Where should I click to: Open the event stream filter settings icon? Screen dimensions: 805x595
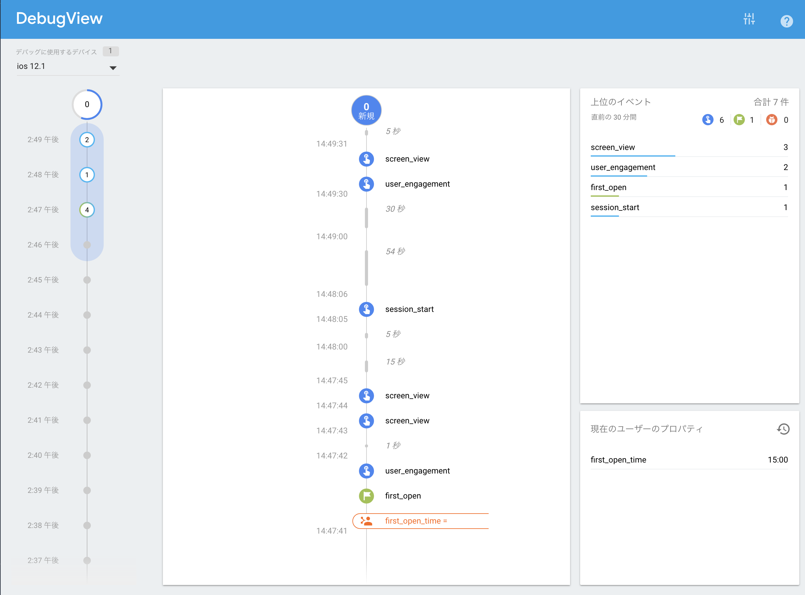(750, 19)
